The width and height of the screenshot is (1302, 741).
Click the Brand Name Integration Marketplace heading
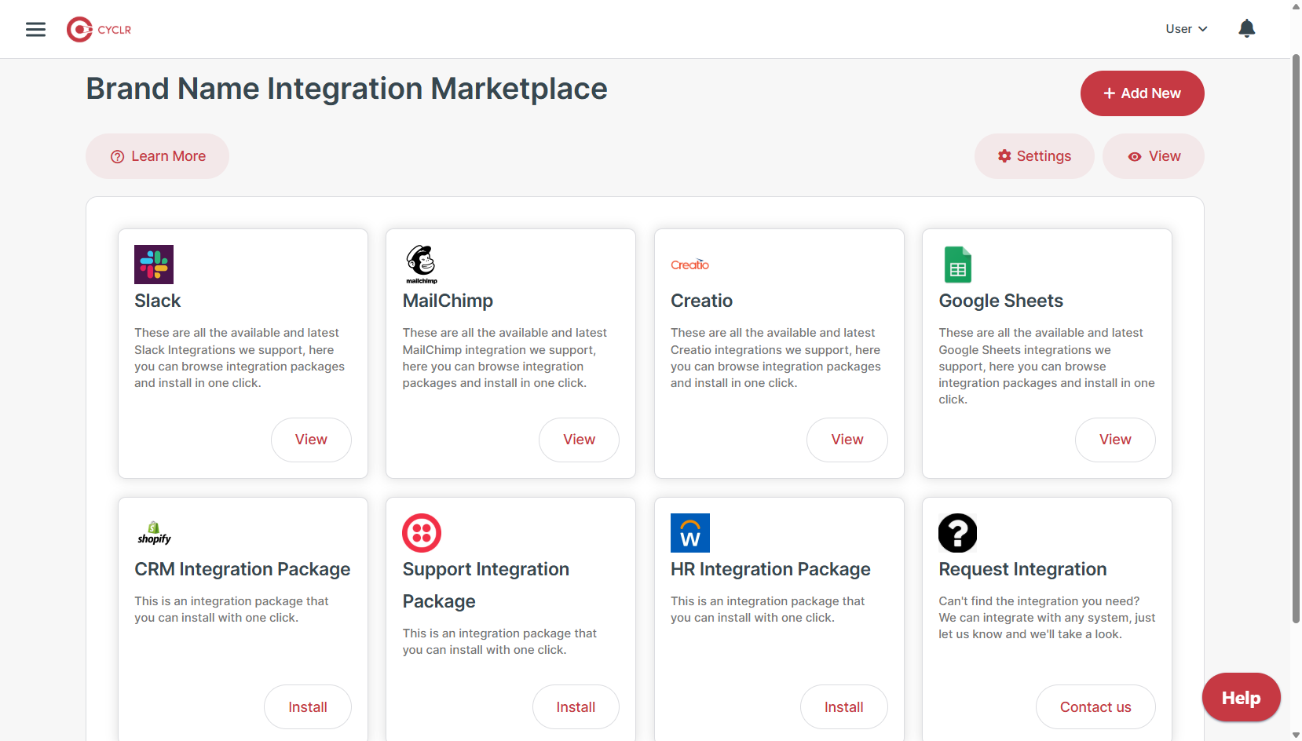(x=346, y=89)
